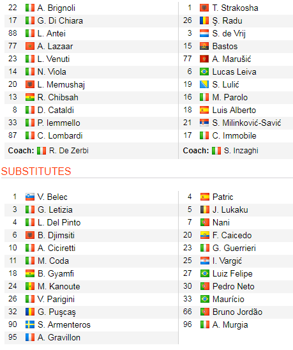Image resolution: width=293 pixels, height=350 pixels.
Task: Select Luis Alberto from the lineup
Action: click(x=234, y=110)
